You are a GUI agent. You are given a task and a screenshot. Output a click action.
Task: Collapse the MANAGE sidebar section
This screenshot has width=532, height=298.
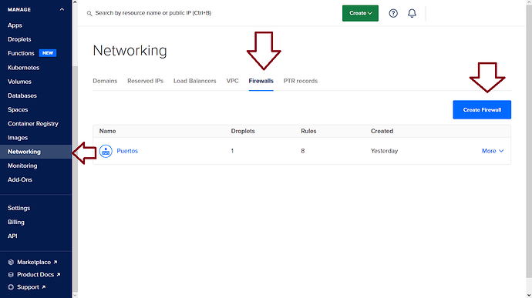[x=62, y=9]
